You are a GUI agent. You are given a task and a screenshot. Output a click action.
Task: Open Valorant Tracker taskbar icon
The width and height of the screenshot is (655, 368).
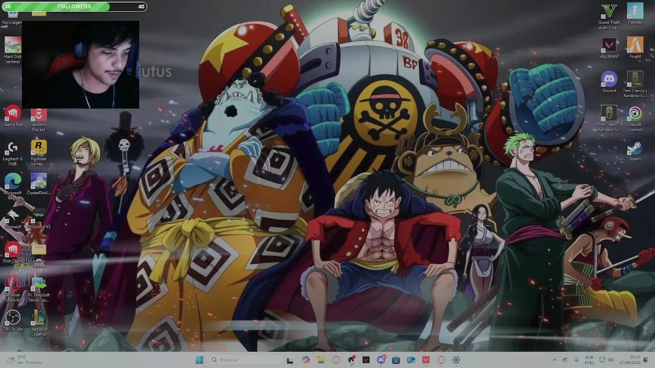[x=426, y=360]
